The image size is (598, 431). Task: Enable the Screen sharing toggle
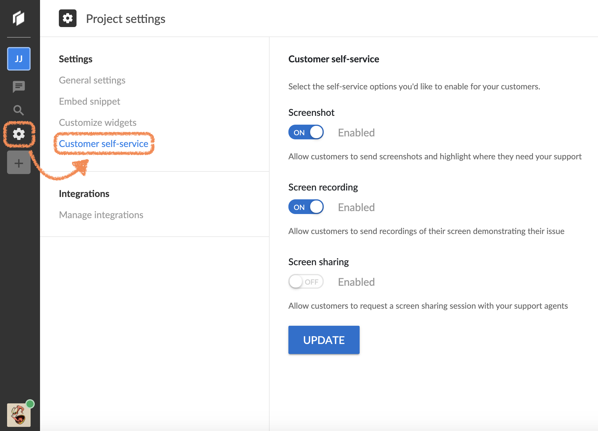(x=306, y=282)
